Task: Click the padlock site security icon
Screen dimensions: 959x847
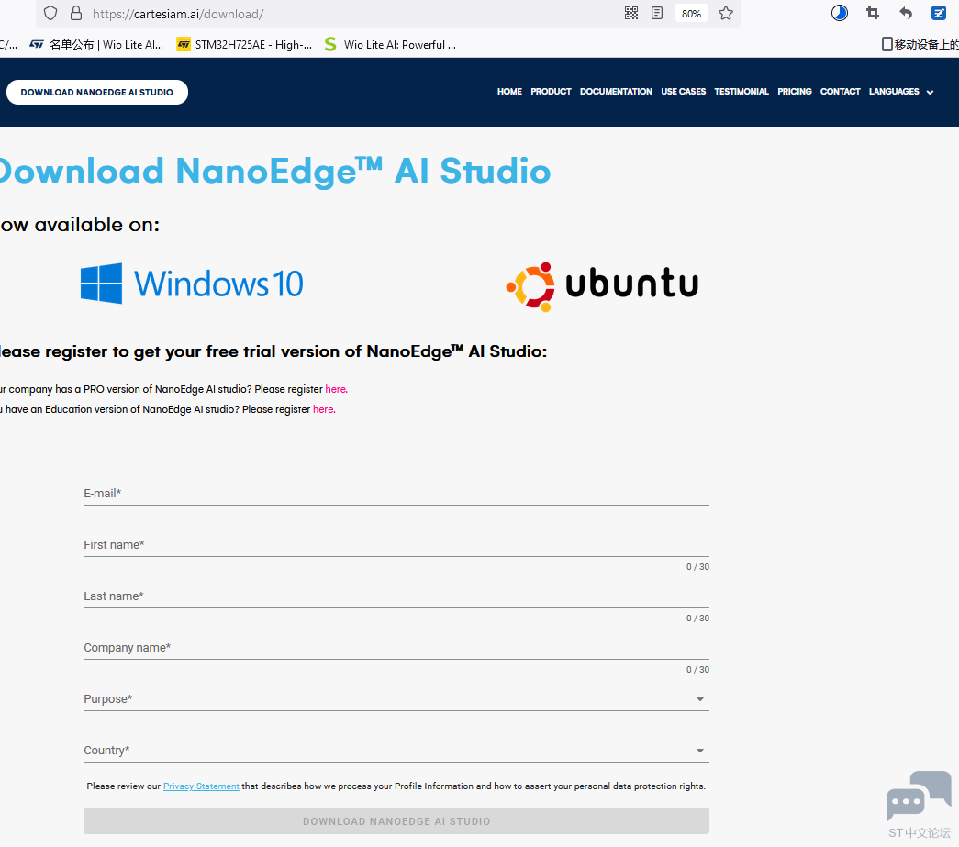Action: coord(76,14)
